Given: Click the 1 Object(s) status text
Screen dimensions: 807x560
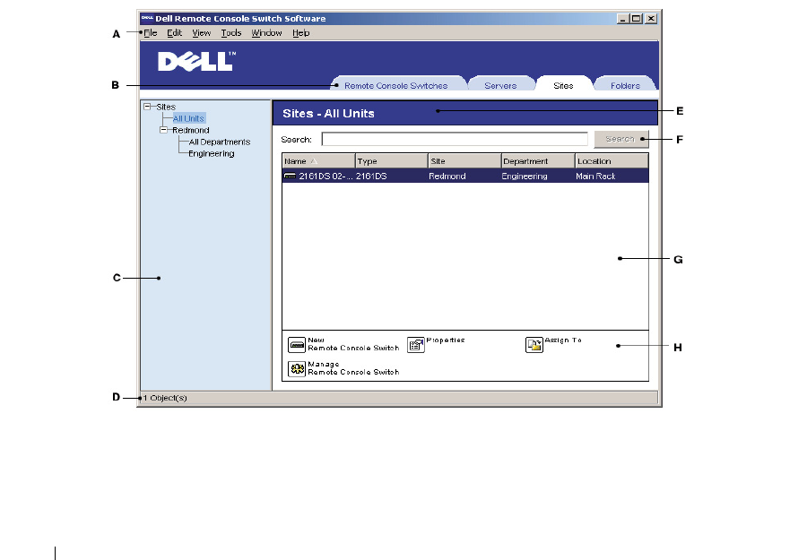Looking at the screenshot, I should [165, 398].
